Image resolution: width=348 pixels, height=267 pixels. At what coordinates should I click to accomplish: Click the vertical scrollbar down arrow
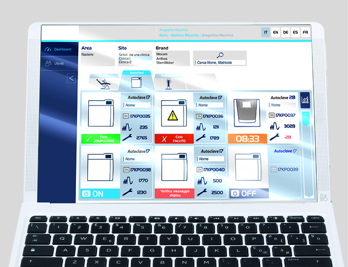point(307,194)
